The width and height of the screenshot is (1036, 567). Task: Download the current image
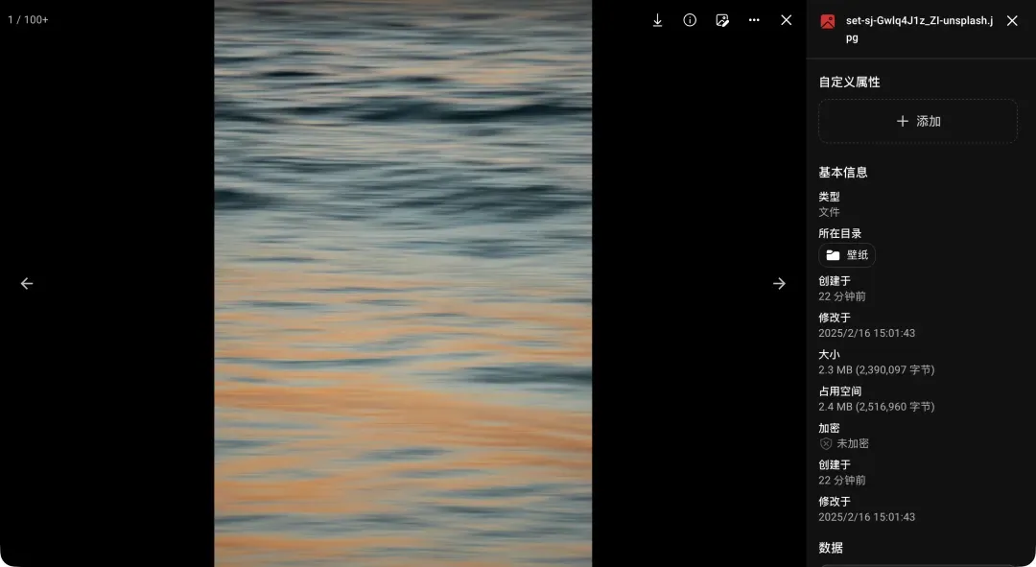pos(657,20)
